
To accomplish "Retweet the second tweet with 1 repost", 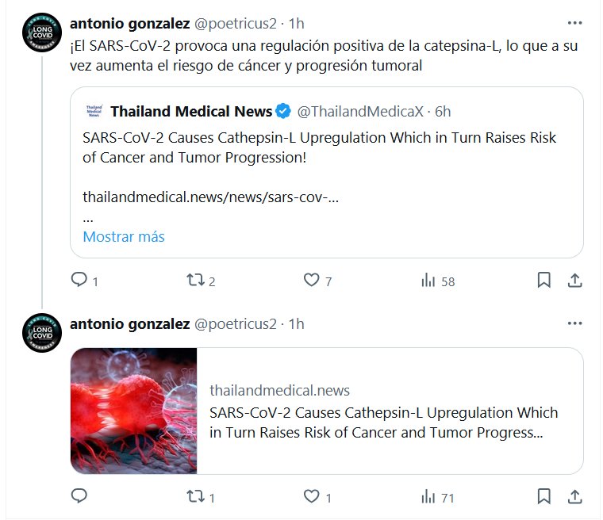I will pyautogui.click(x=194, y=497).
